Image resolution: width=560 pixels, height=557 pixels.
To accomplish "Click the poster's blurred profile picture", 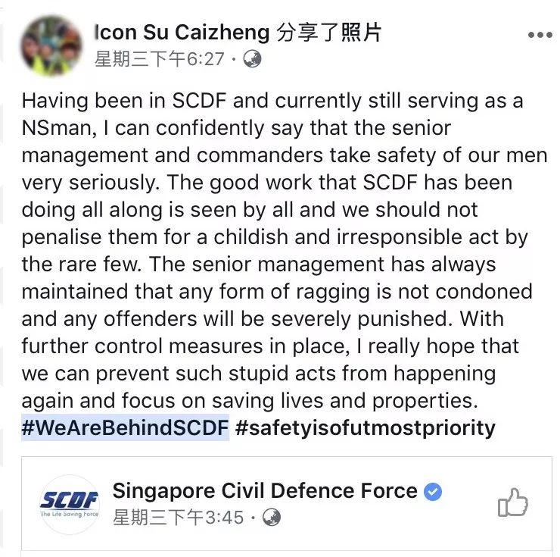I will point(51,45).
